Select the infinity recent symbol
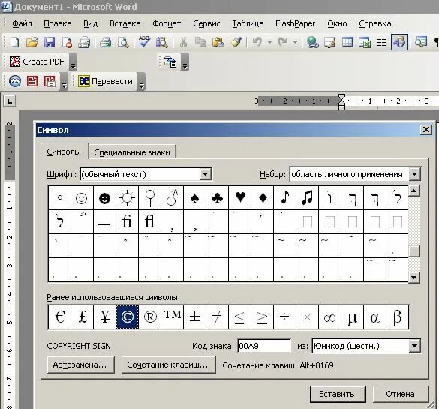The width and height of the screenshot is (439, 409). point(329,317)
